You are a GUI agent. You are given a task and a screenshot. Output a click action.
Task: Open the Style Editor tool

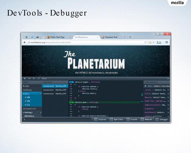point(116,119)
